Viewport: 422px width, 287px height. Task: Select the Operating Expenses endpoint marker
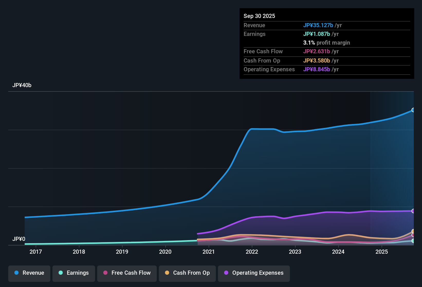(413, 211)
